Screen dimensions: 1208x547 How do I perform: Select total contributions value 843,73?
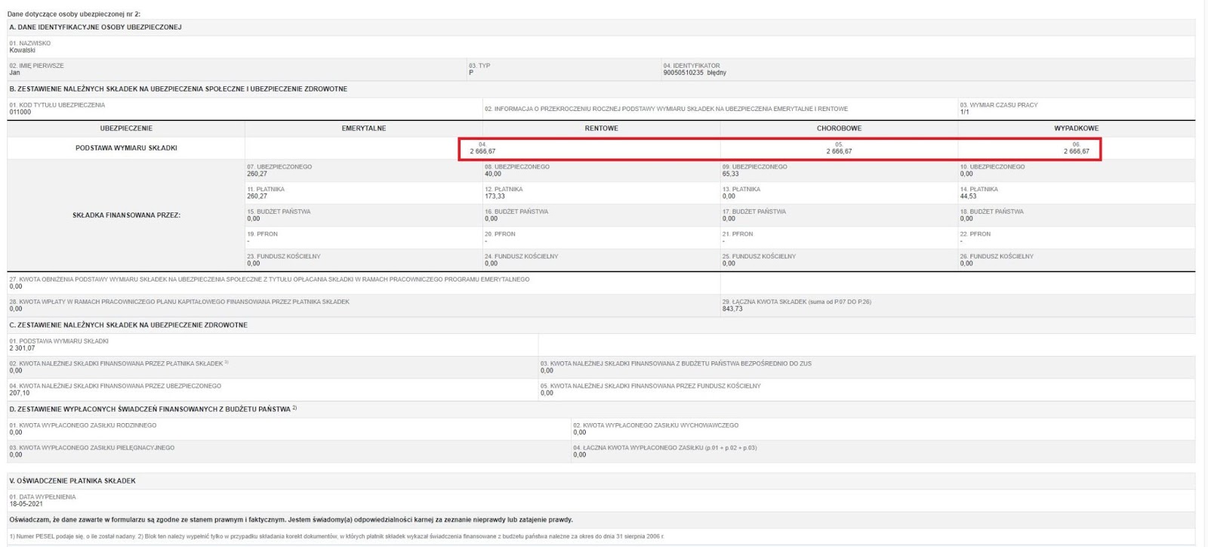point(732,309)
